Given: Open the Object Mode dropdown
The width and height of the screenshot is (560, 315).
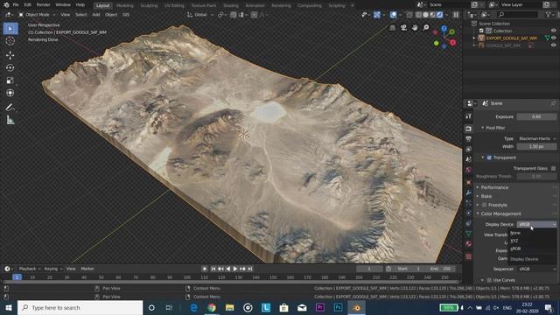Looking at the screenshot, I should point(37,15).
